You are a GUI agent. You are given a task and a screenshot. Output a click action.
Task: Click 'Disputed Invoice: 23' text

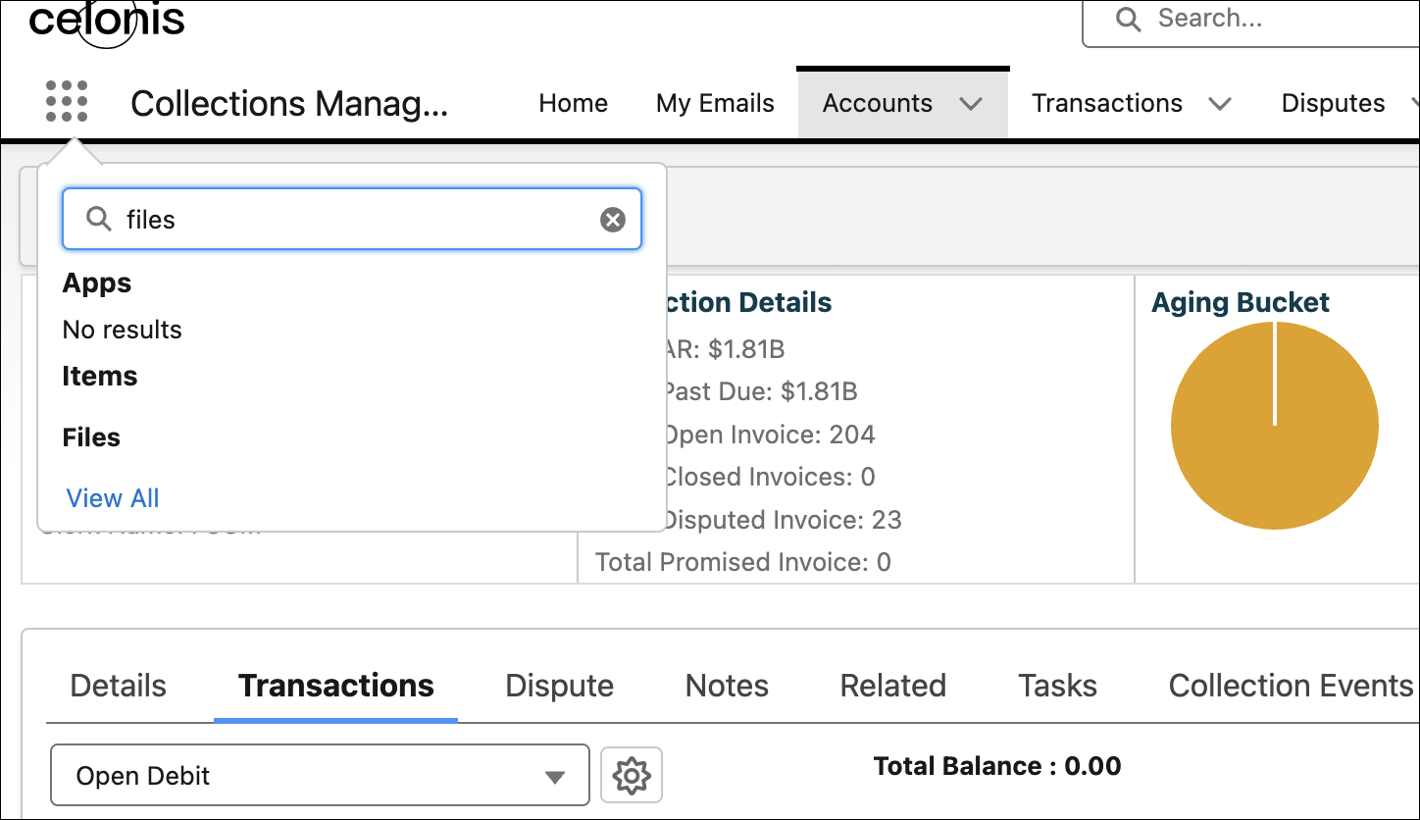click(783, 520)
